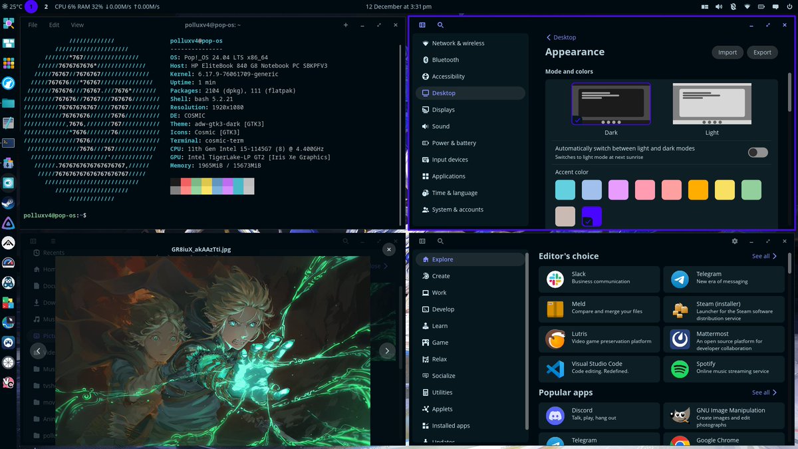Image resolution: width=798 pixels, height=449 pixels.
Task: Toggle the Settings sidebar panel icon
Action: tap(422, 25)
